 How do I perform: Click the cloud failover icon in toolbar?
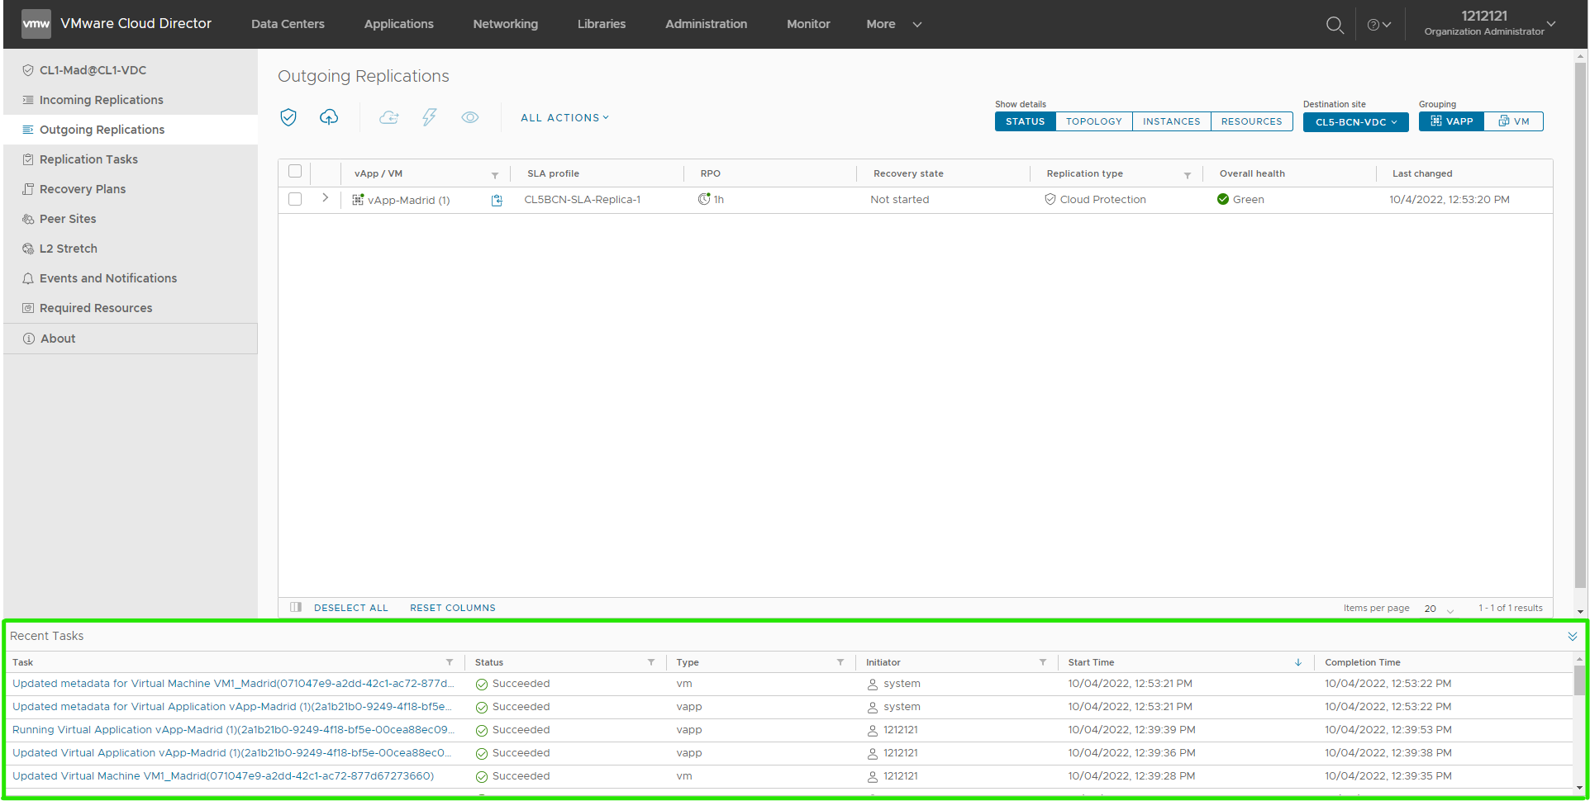coord(389,117)
